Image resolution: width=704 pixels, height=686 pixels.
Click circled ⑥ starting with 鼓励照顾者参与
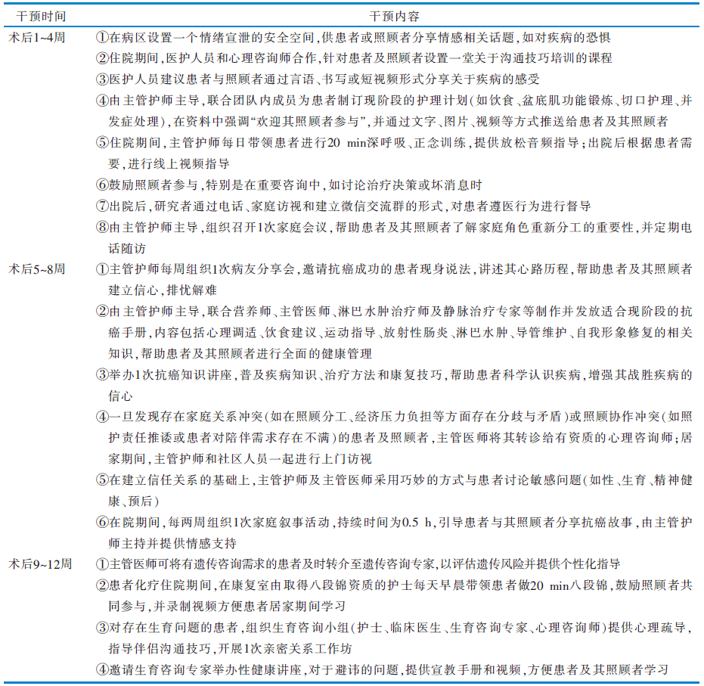[x=102, y=185]
